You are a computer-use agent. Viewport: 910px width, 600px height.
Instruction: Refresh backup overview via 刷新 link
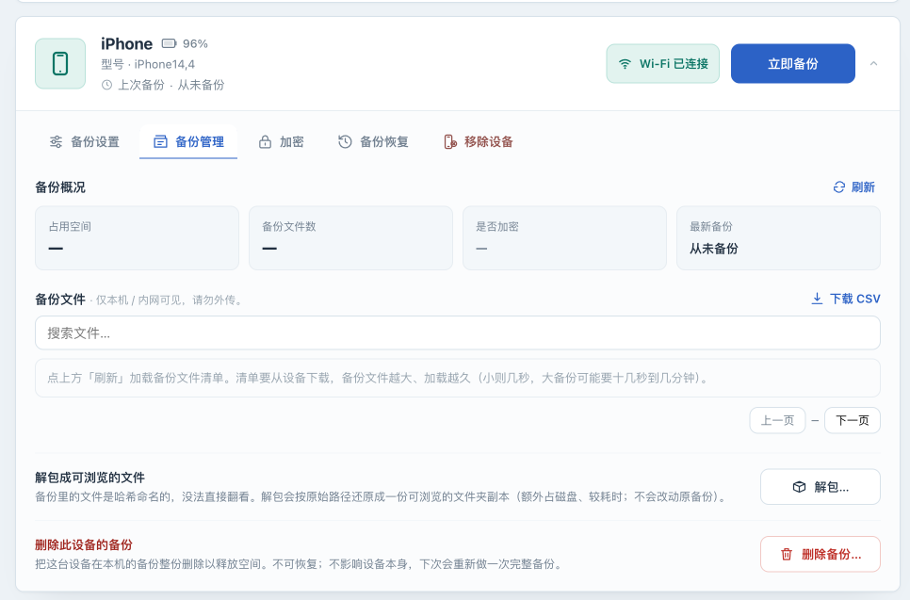854,187
